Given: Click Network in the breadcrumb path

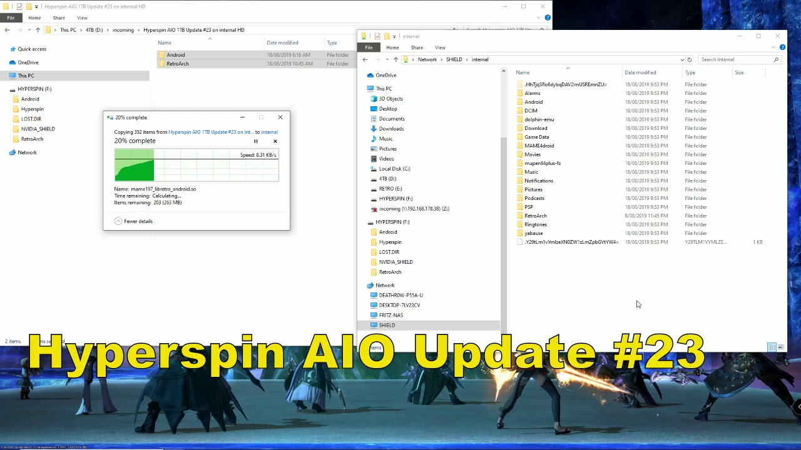Looking at the screenshot, I should coord(427,59).
